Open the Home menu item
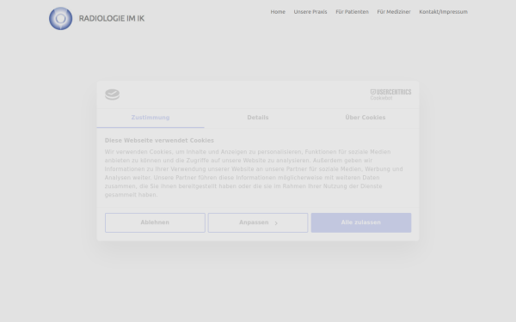Viewport: 516px width, 322px height. tap(278, 12)
